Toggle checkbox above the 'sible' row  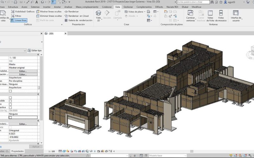coord(10,98)
